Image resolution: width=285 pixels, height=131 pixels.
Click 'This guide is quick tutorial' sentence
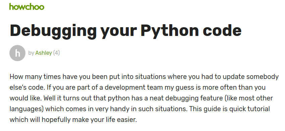tap(229, 109)
